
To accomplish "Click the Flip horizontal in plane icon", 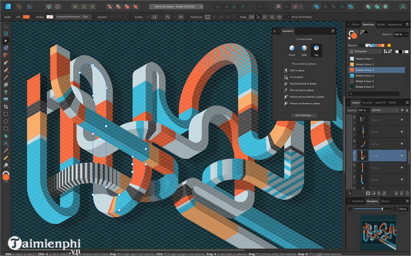I will tap(286, 83).
